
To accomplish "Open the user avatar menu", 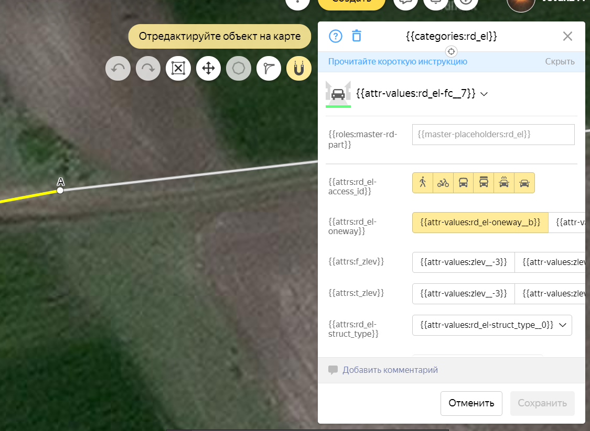I will tap(521, 5).
